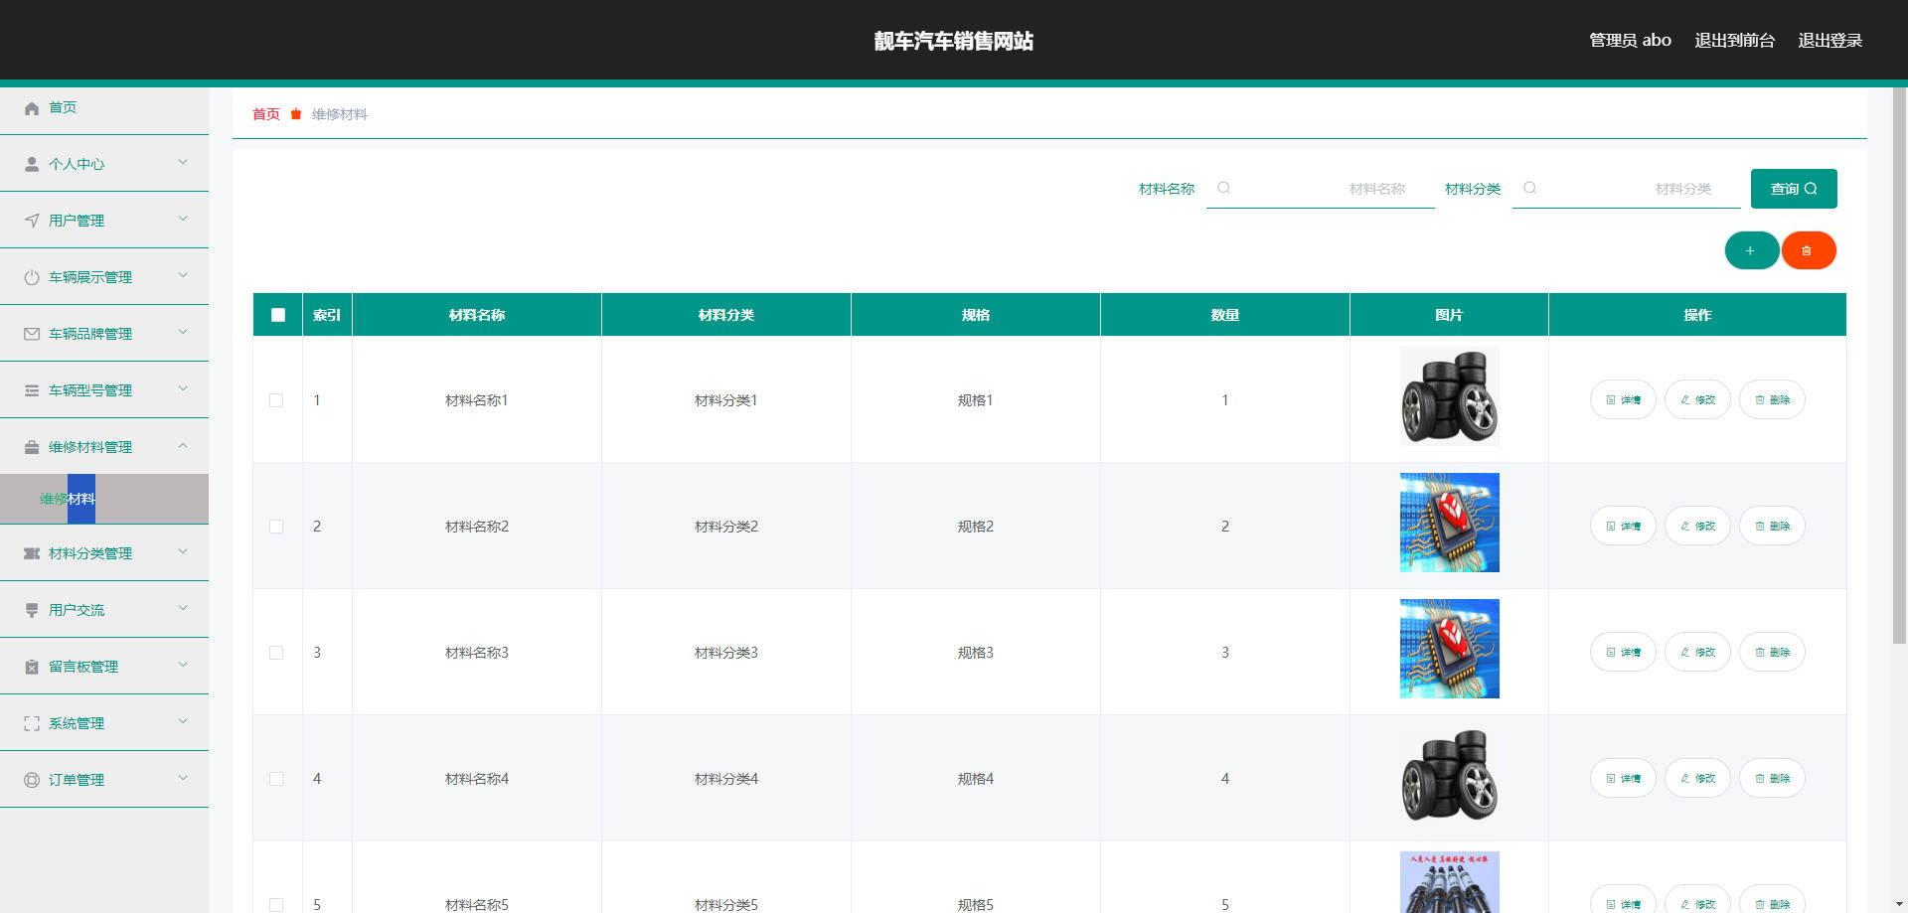This screenshot has width=1908, height=913.
Task: Click the 图片 column header
Action: (1449, 315)
